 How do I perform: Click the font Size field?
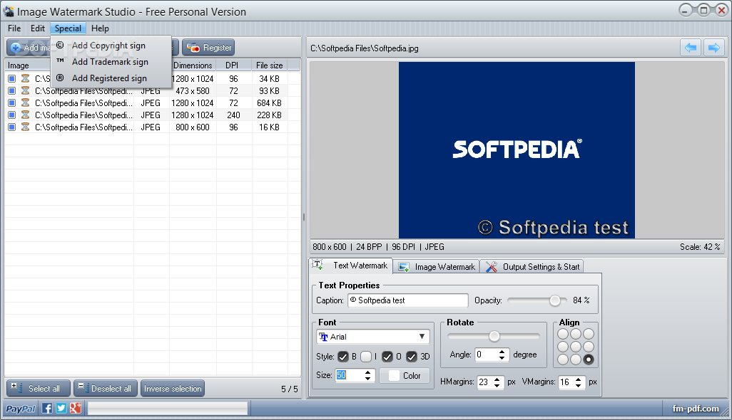point(349,375)
